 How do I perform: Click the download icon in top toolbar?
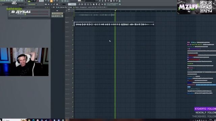pos(119,1)
